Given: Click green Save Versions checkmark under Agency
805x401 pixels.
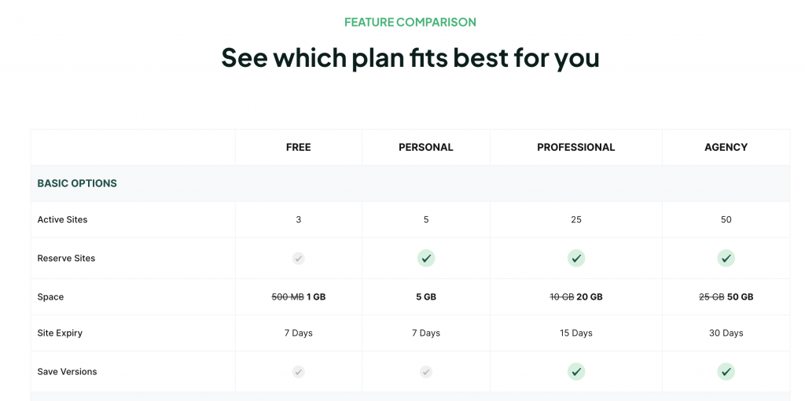Looking at the screenshot, I should coord(726,371).
